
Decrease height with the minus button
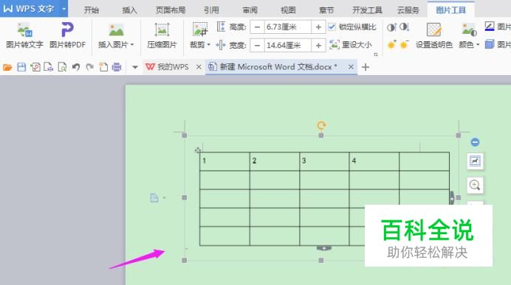257,27
